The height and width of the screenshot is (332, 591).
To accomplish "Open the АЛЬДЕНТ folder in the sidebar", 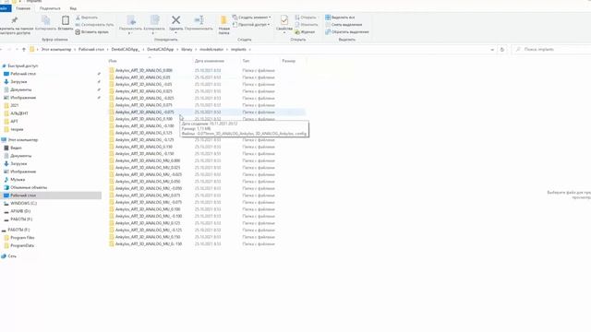I will coord(19,113).
